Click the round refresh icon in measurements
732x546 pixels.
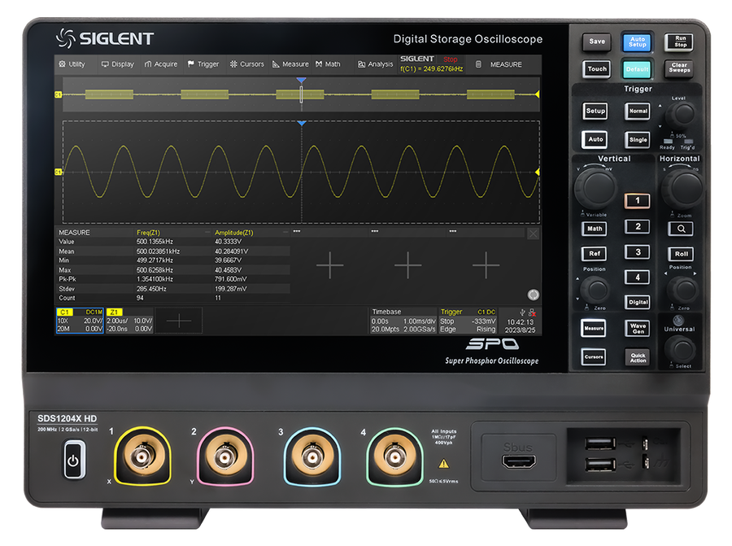(533, 295)
